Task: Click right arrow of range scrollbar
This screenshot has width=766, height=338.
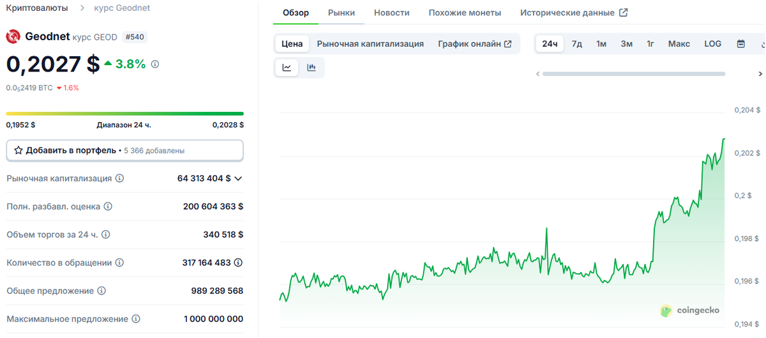Action: pos(760,74)
